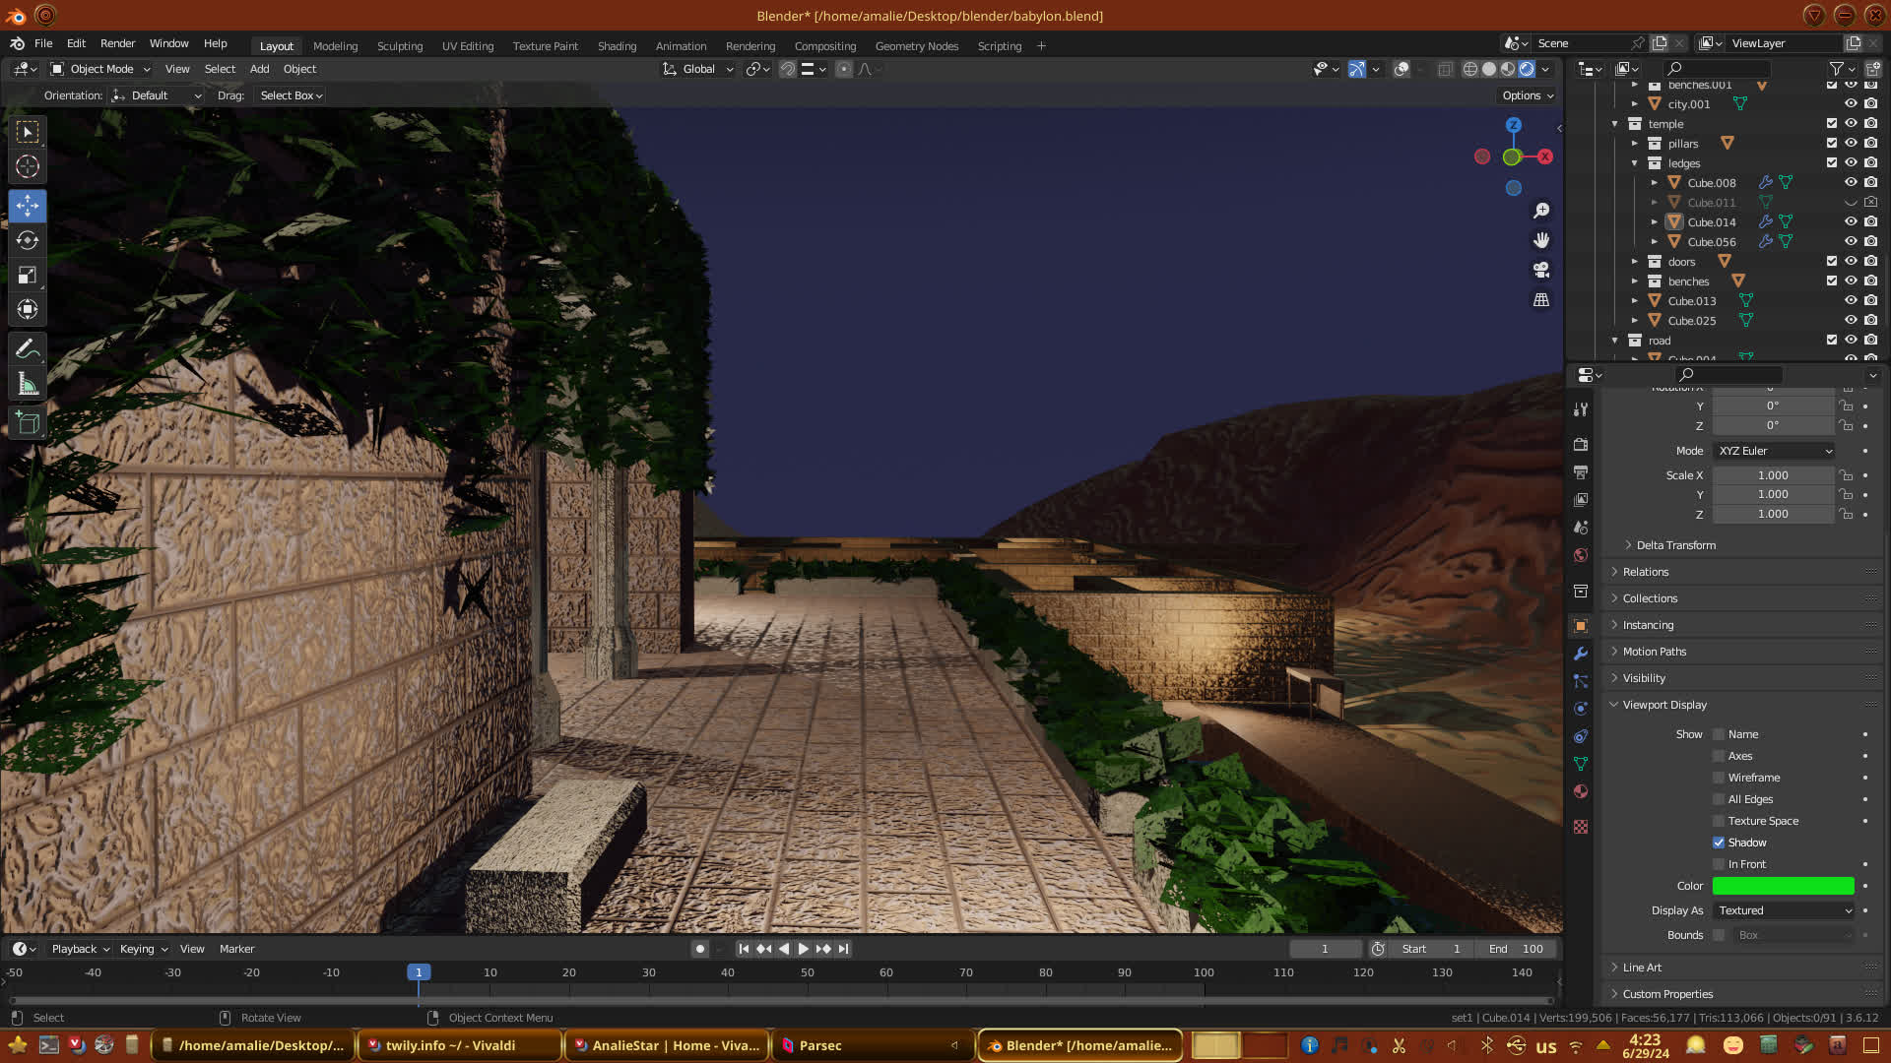This screenshot has height=1063, width=1891.
Task: Hide Cube.014 with its eye icon
Action: pos(1851,222)
